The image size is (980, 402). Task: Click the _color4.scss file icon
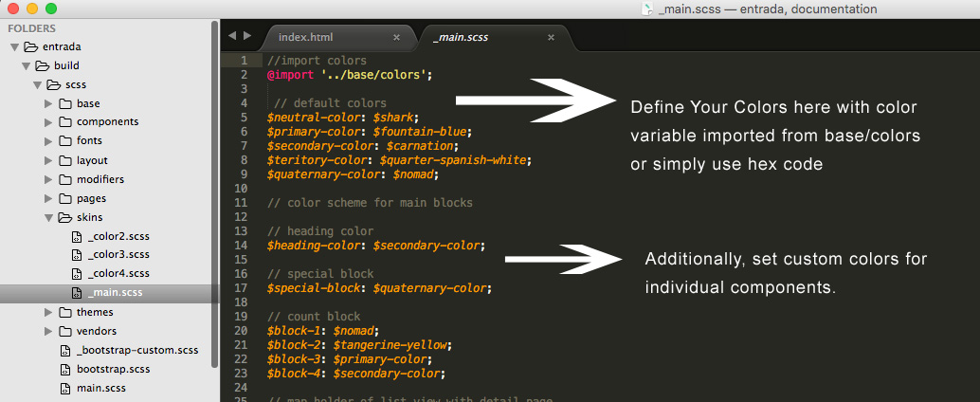tap(77, 274)
